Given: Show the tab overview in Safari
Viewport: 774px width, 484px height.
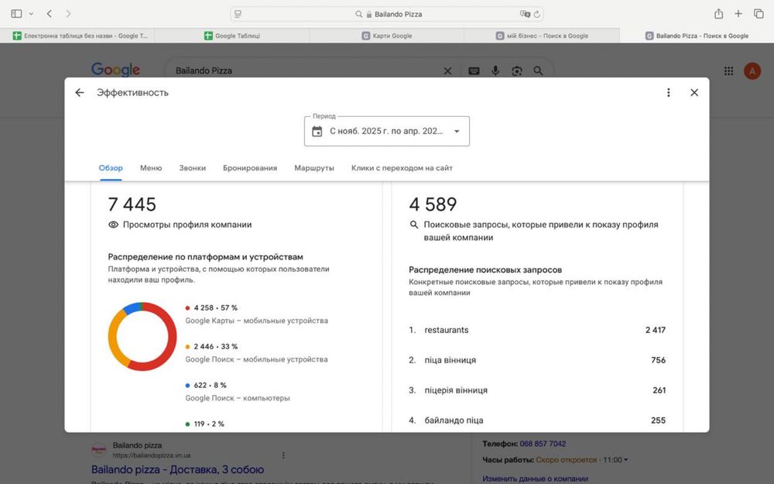Looking at the screenshot, I should [759, 14].
